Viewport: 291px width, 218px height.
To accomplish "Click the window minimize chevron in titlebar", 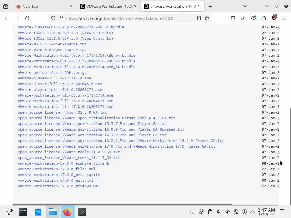I will (x=267, y=6).
